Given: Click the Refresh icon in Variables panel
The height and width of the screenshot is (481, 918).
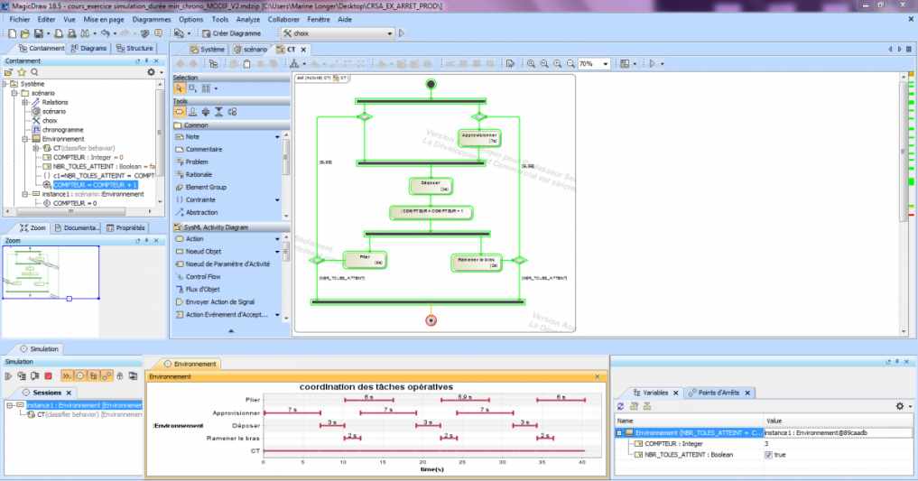Looking at the screenshot, I should pos(621,405).
